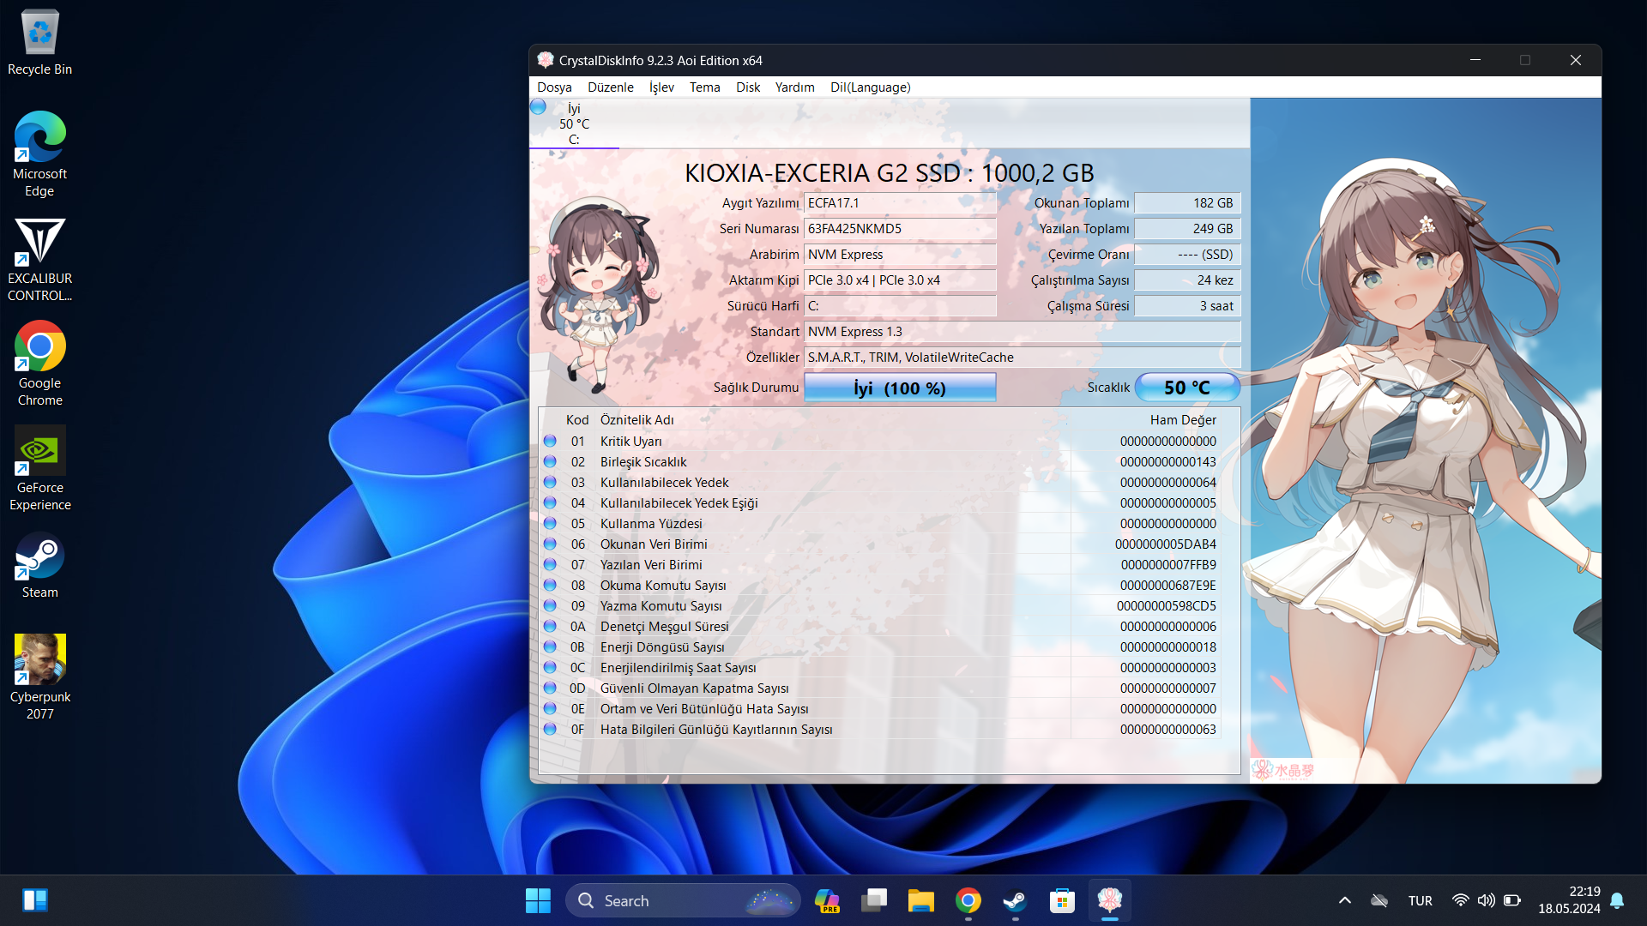
Task: Click status orb for Güvenli Olmayan Kapatma Sayısı
Action: [x=550, y=688]
